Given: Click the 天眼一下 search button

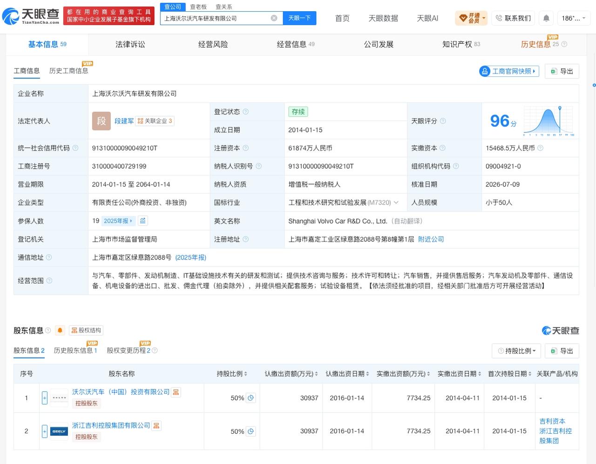Looking at the screenshot, I should coord(299,18).
